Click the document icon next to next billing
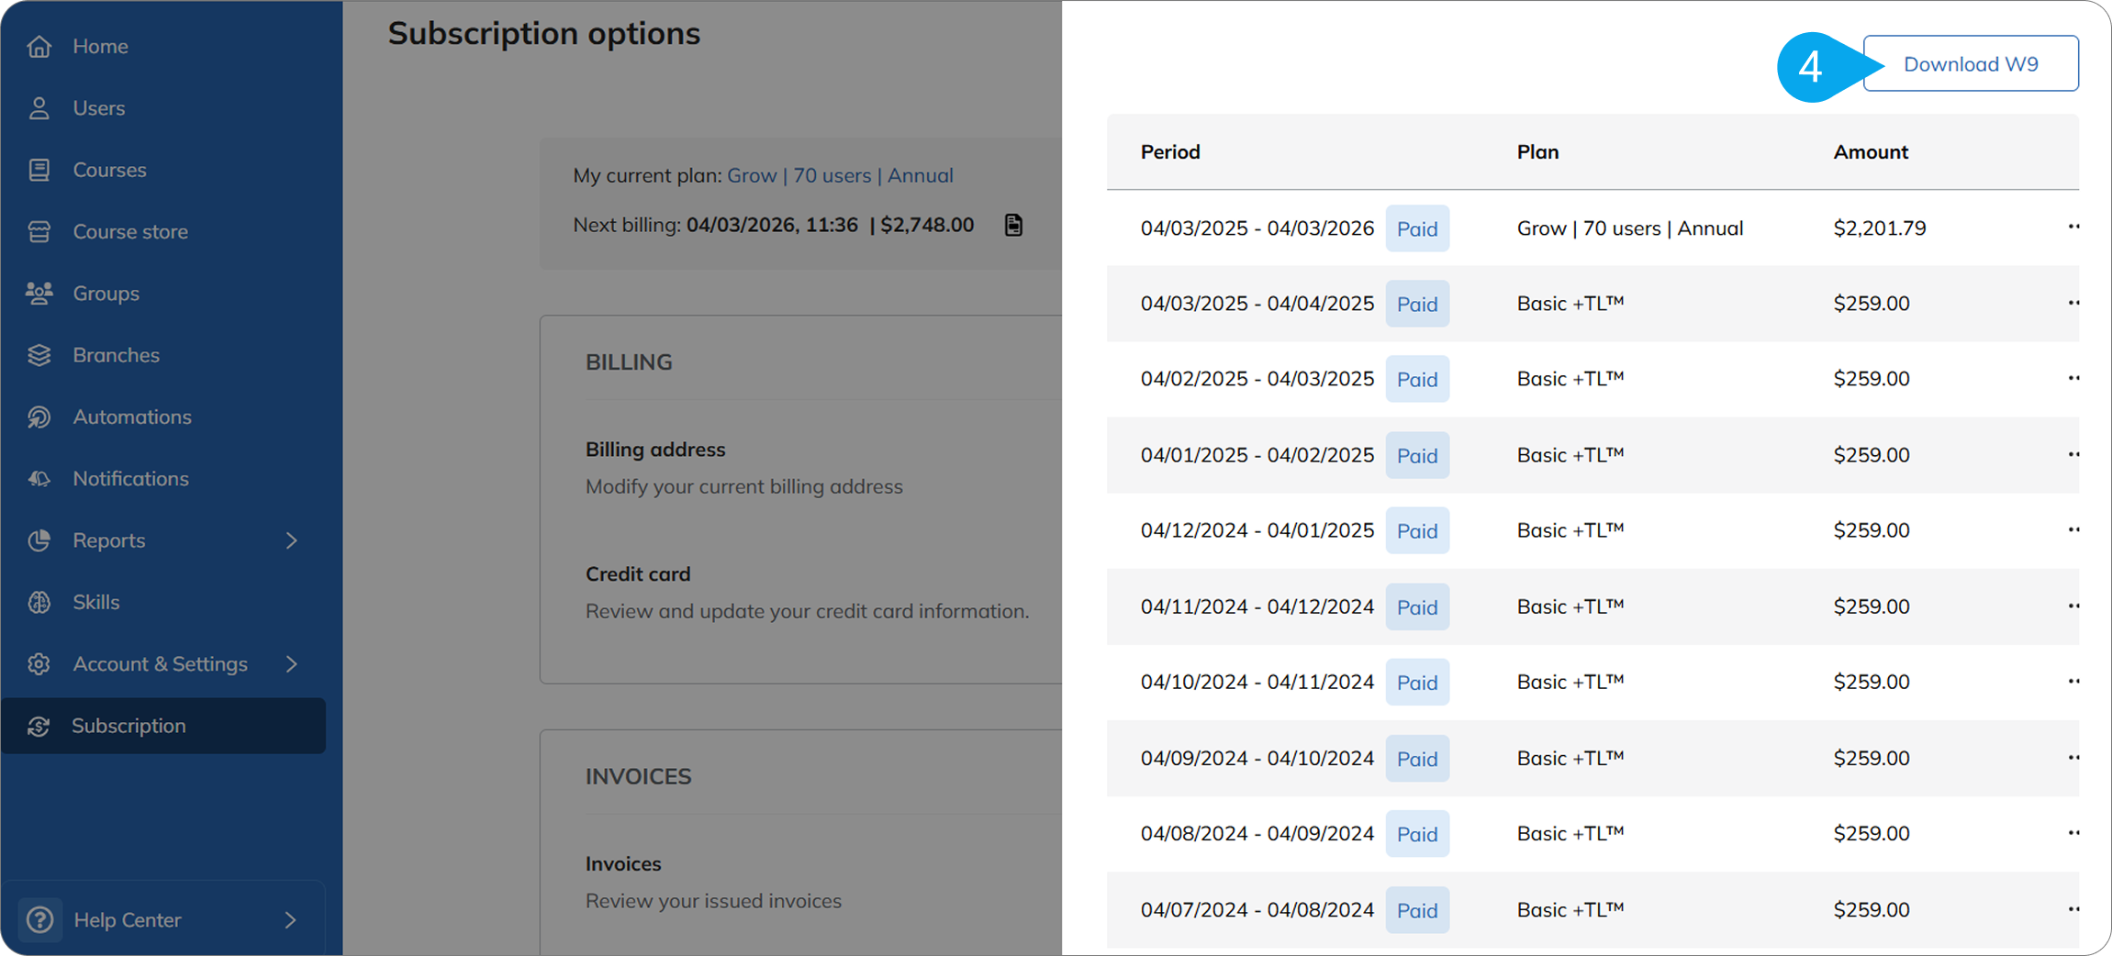This screenshot has height=956, width=2112. pos(1013,225)
